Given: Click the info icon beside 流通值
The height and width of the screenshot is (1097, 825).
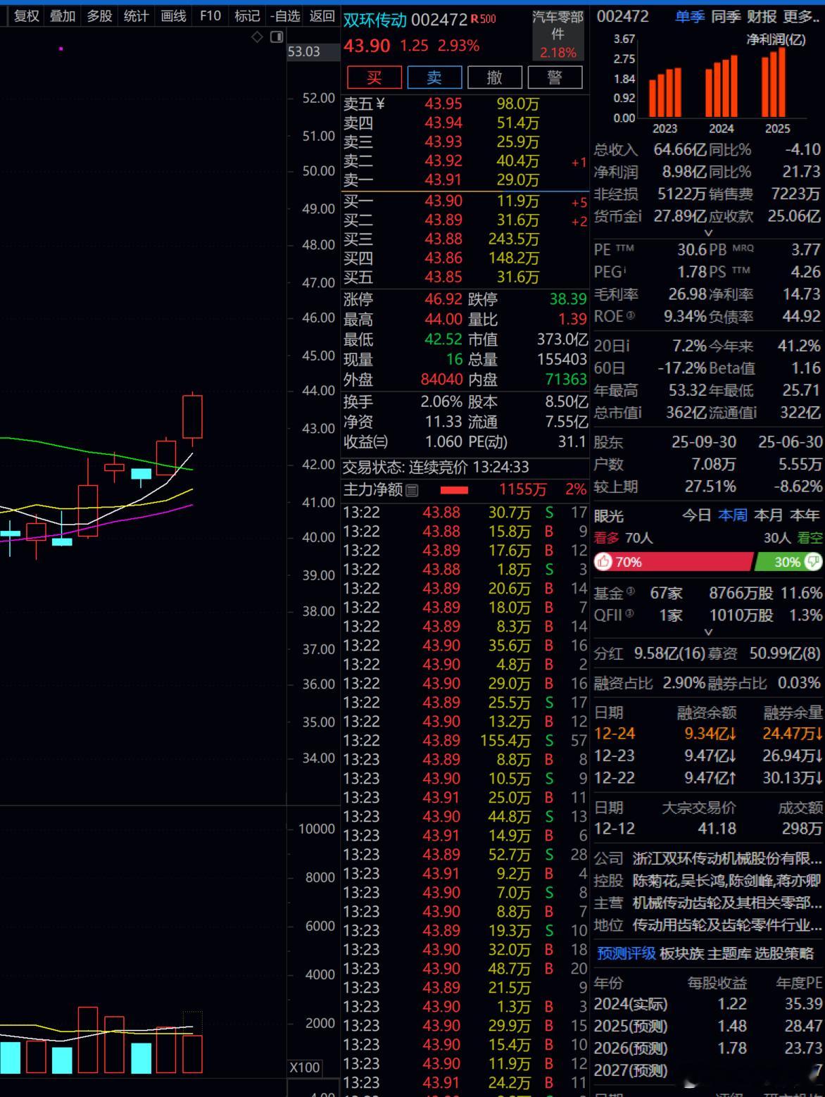Looking at the screenshot, I should (755, 412).
